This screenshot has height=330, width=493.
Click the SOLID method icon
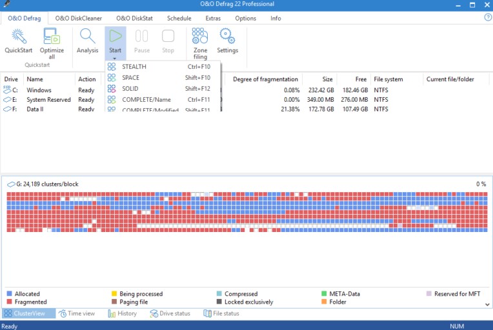click(x=112, y=88)
